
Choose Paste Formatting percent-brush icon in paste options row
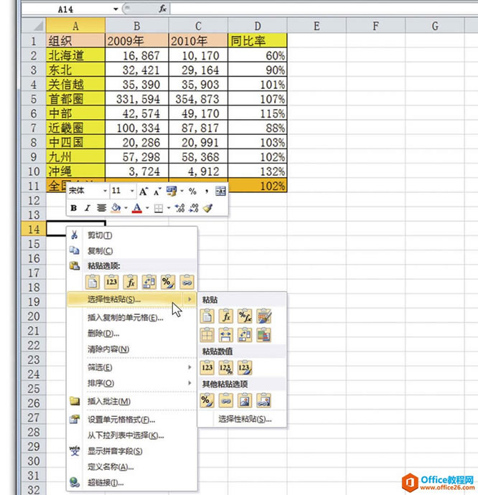click(x=168, y=282)
